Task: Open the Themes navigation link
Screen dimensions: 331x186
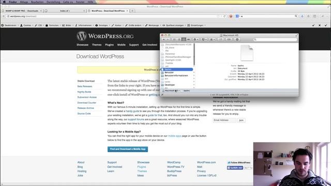Action: [97, 45]
